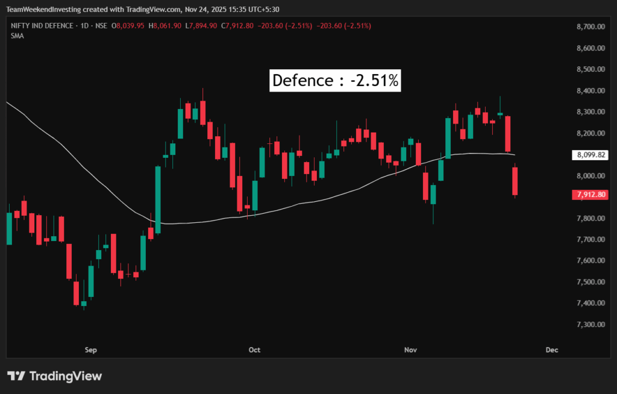Open the 1D interval label in header
The height and width of the screenshot is (394, 617).
point(83,26)
